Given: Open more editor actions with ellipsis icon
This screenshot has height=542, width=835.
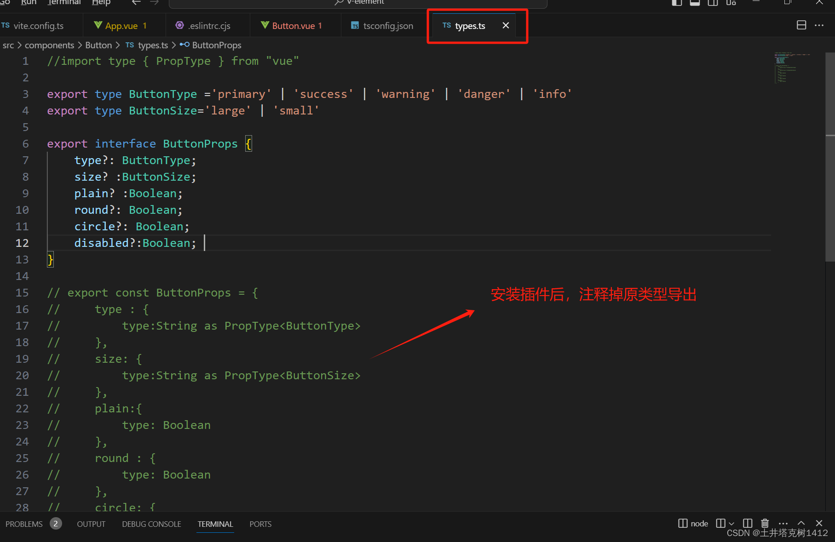Looking at the screenshot, I should (819, 26).
